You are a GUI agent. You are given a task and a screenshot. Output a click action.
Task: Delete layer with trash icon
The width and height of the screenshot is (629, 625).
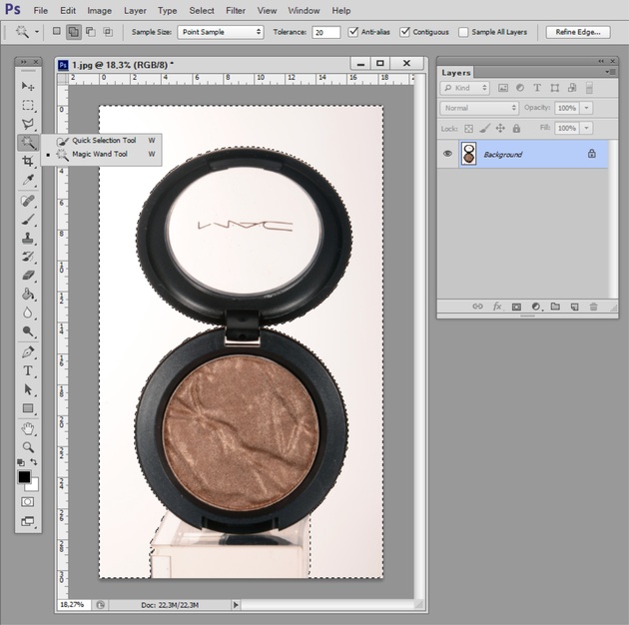[x=594, y=307]
